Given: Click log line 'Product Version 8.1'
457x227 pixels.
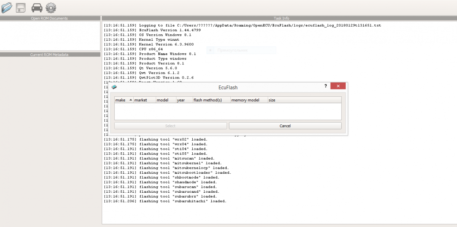Looking at the screenshot, I should pyautogui.click(x=144, y=63).
